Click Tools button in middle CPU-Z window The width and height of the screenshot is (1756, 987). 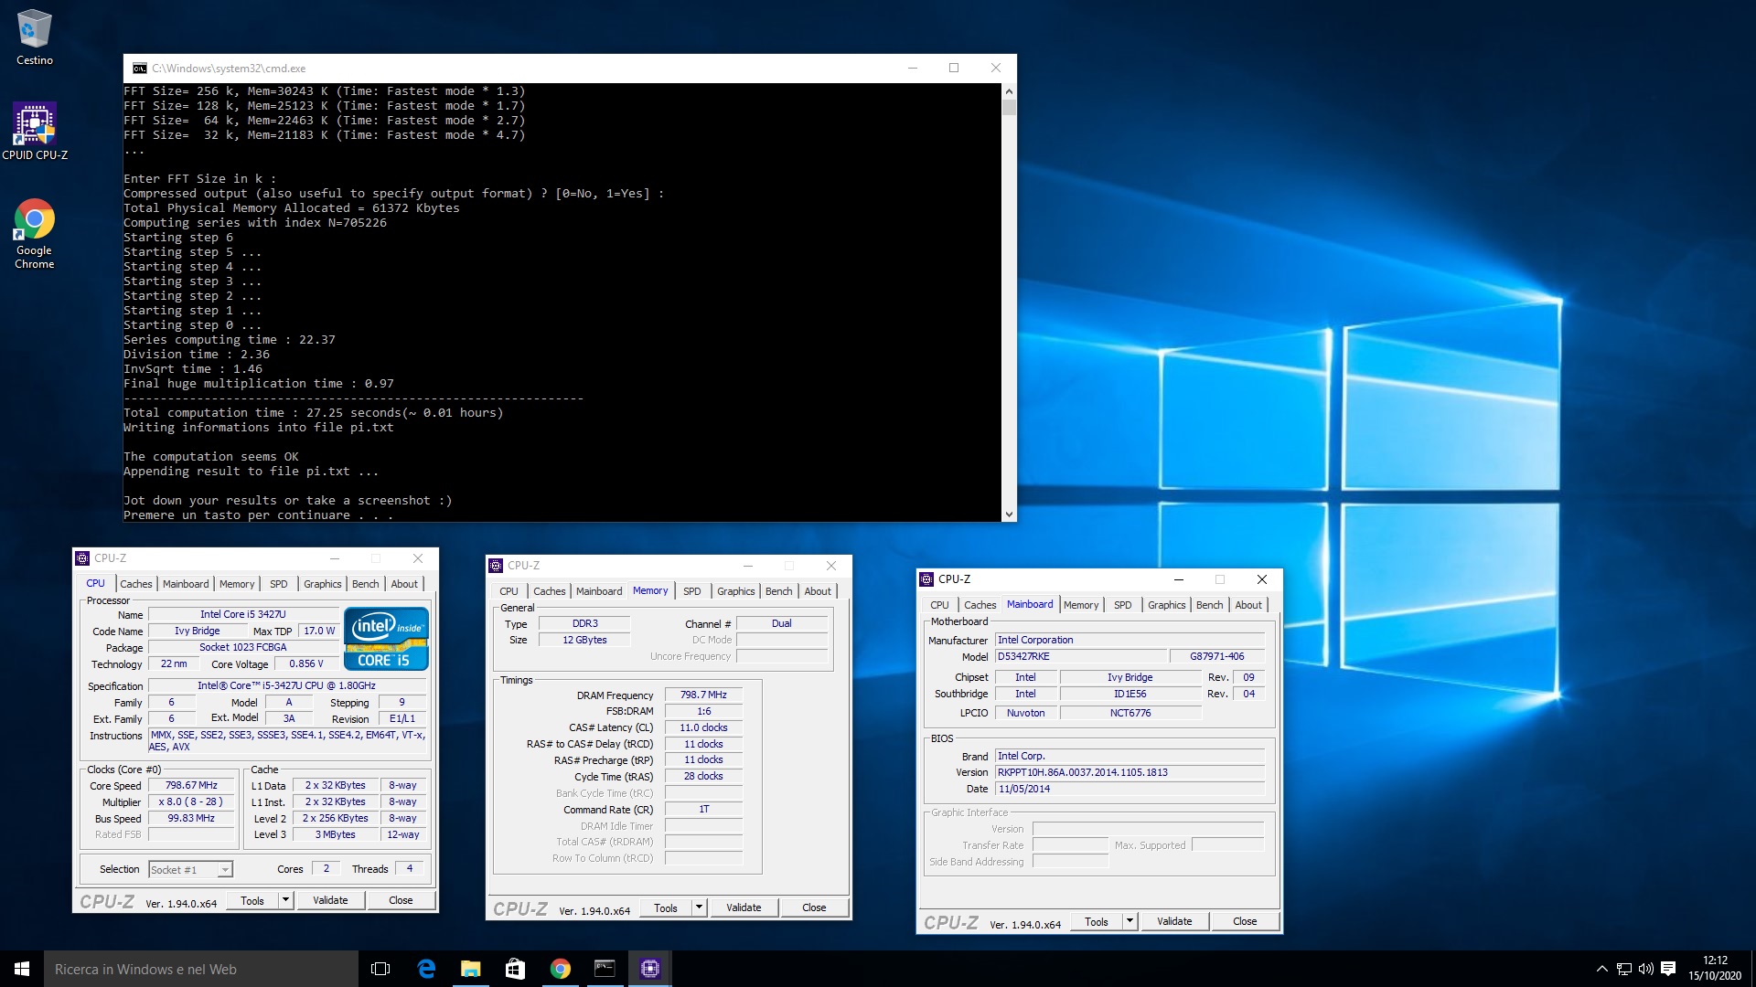coord(666,907)
